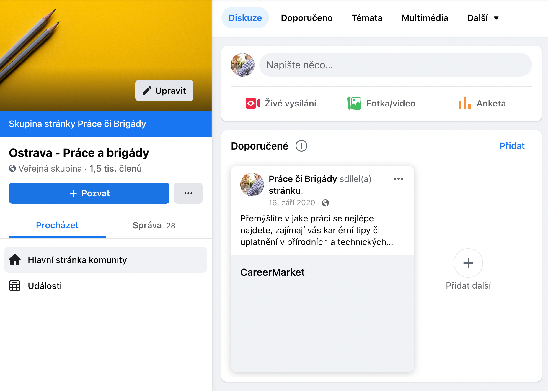The height and width of the screenshot is (391, 548).
Task: Click the globe privacy icon beside 16. září 2020
Action: click(x=325, y=203)
